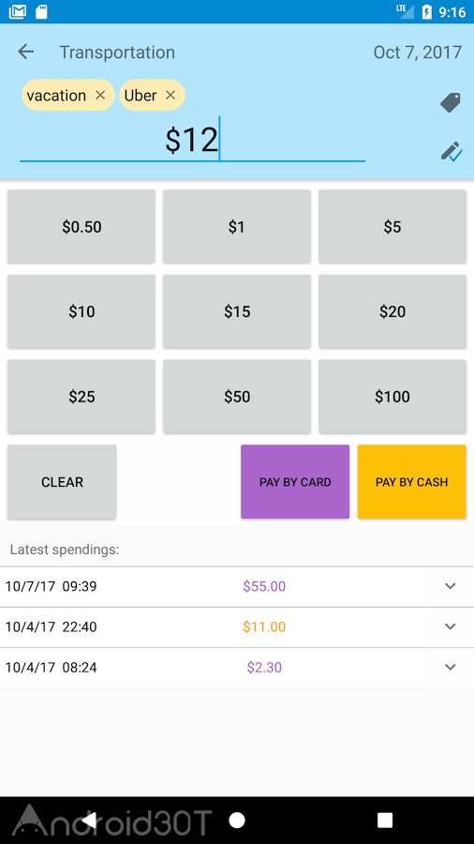The width and height of the screenshot is (474, 844).
Task: Open the Gmail notification icon in status bar
Action: (x=18, y=11)
